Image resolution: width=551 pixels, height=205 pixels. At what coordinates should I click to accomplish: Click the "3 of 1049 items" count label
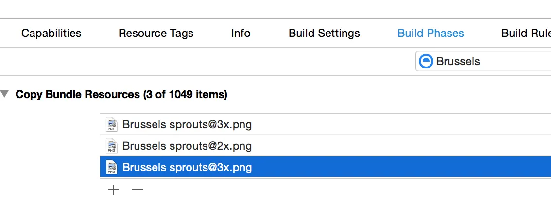point(185,94)
